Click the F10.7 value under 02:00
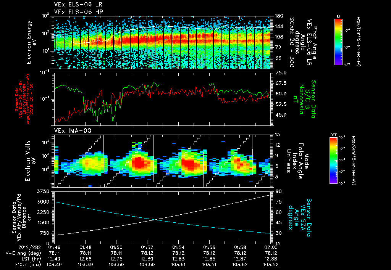This screenshot has height=270, width=391. pos(271,265)
